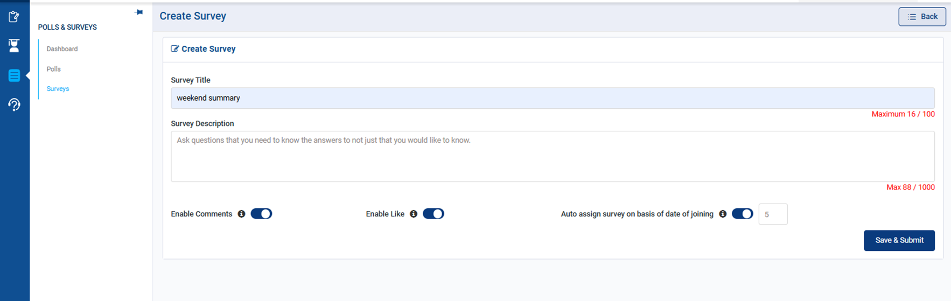Click info icon next to Enable Comments
The image size is (951, 301).
(241, 214)
